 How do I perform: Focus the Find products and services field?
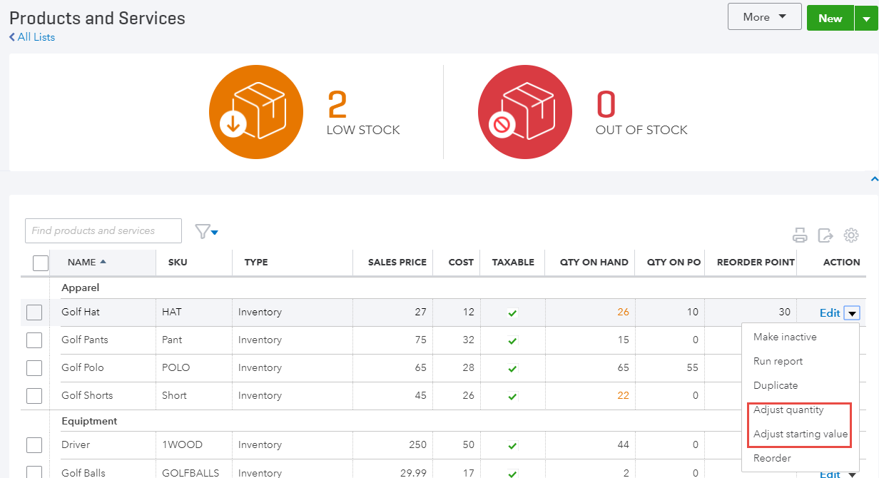pos(103,230)
